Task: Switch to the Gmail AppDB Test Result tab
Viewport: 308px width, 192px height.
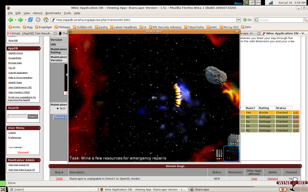Action: [32, 34]
